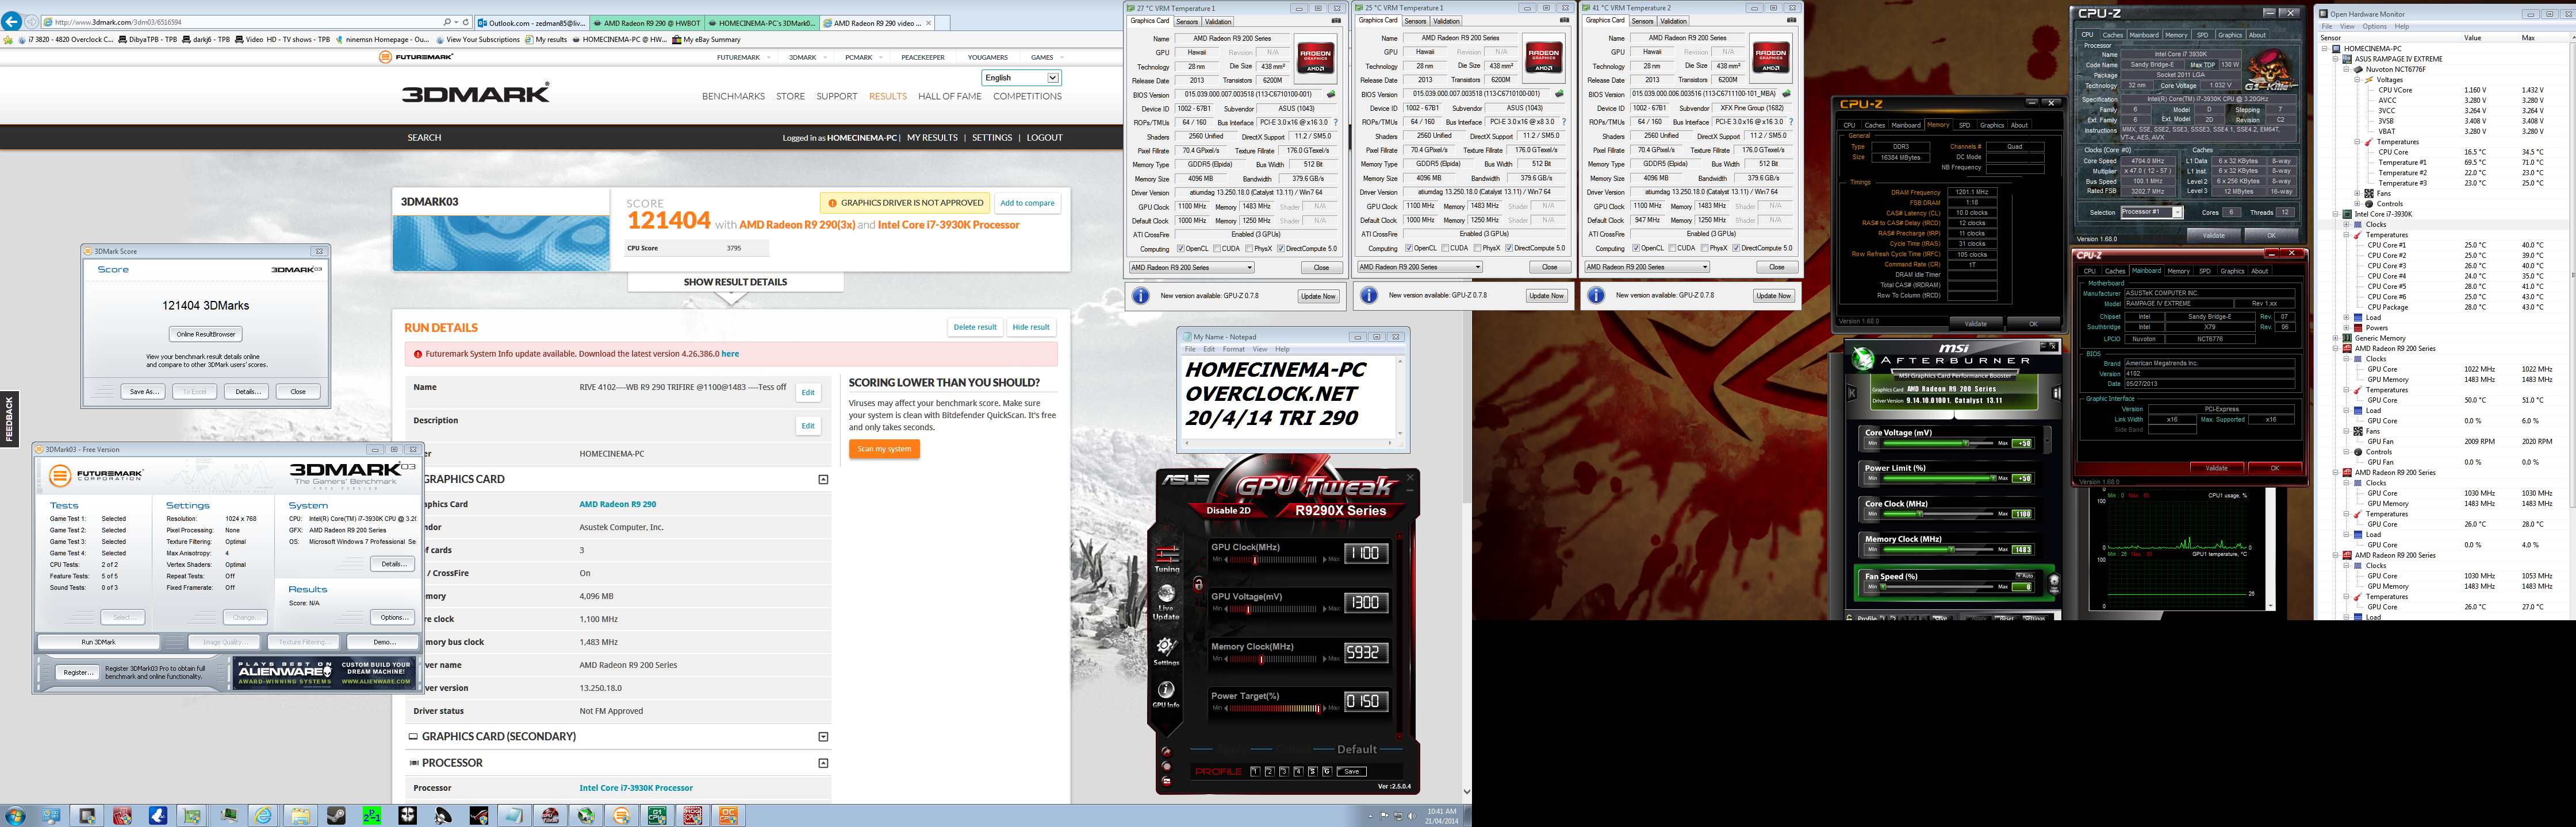The height and width of the screenshot is (827, 2576).
Task: Open the HALL OF FAME link in the 3DMark navigation
Action: (x=949, y=97)
